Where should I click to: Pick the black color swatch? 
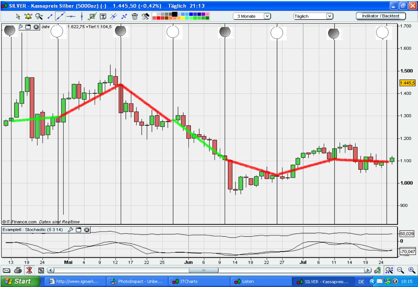(175, 14)
